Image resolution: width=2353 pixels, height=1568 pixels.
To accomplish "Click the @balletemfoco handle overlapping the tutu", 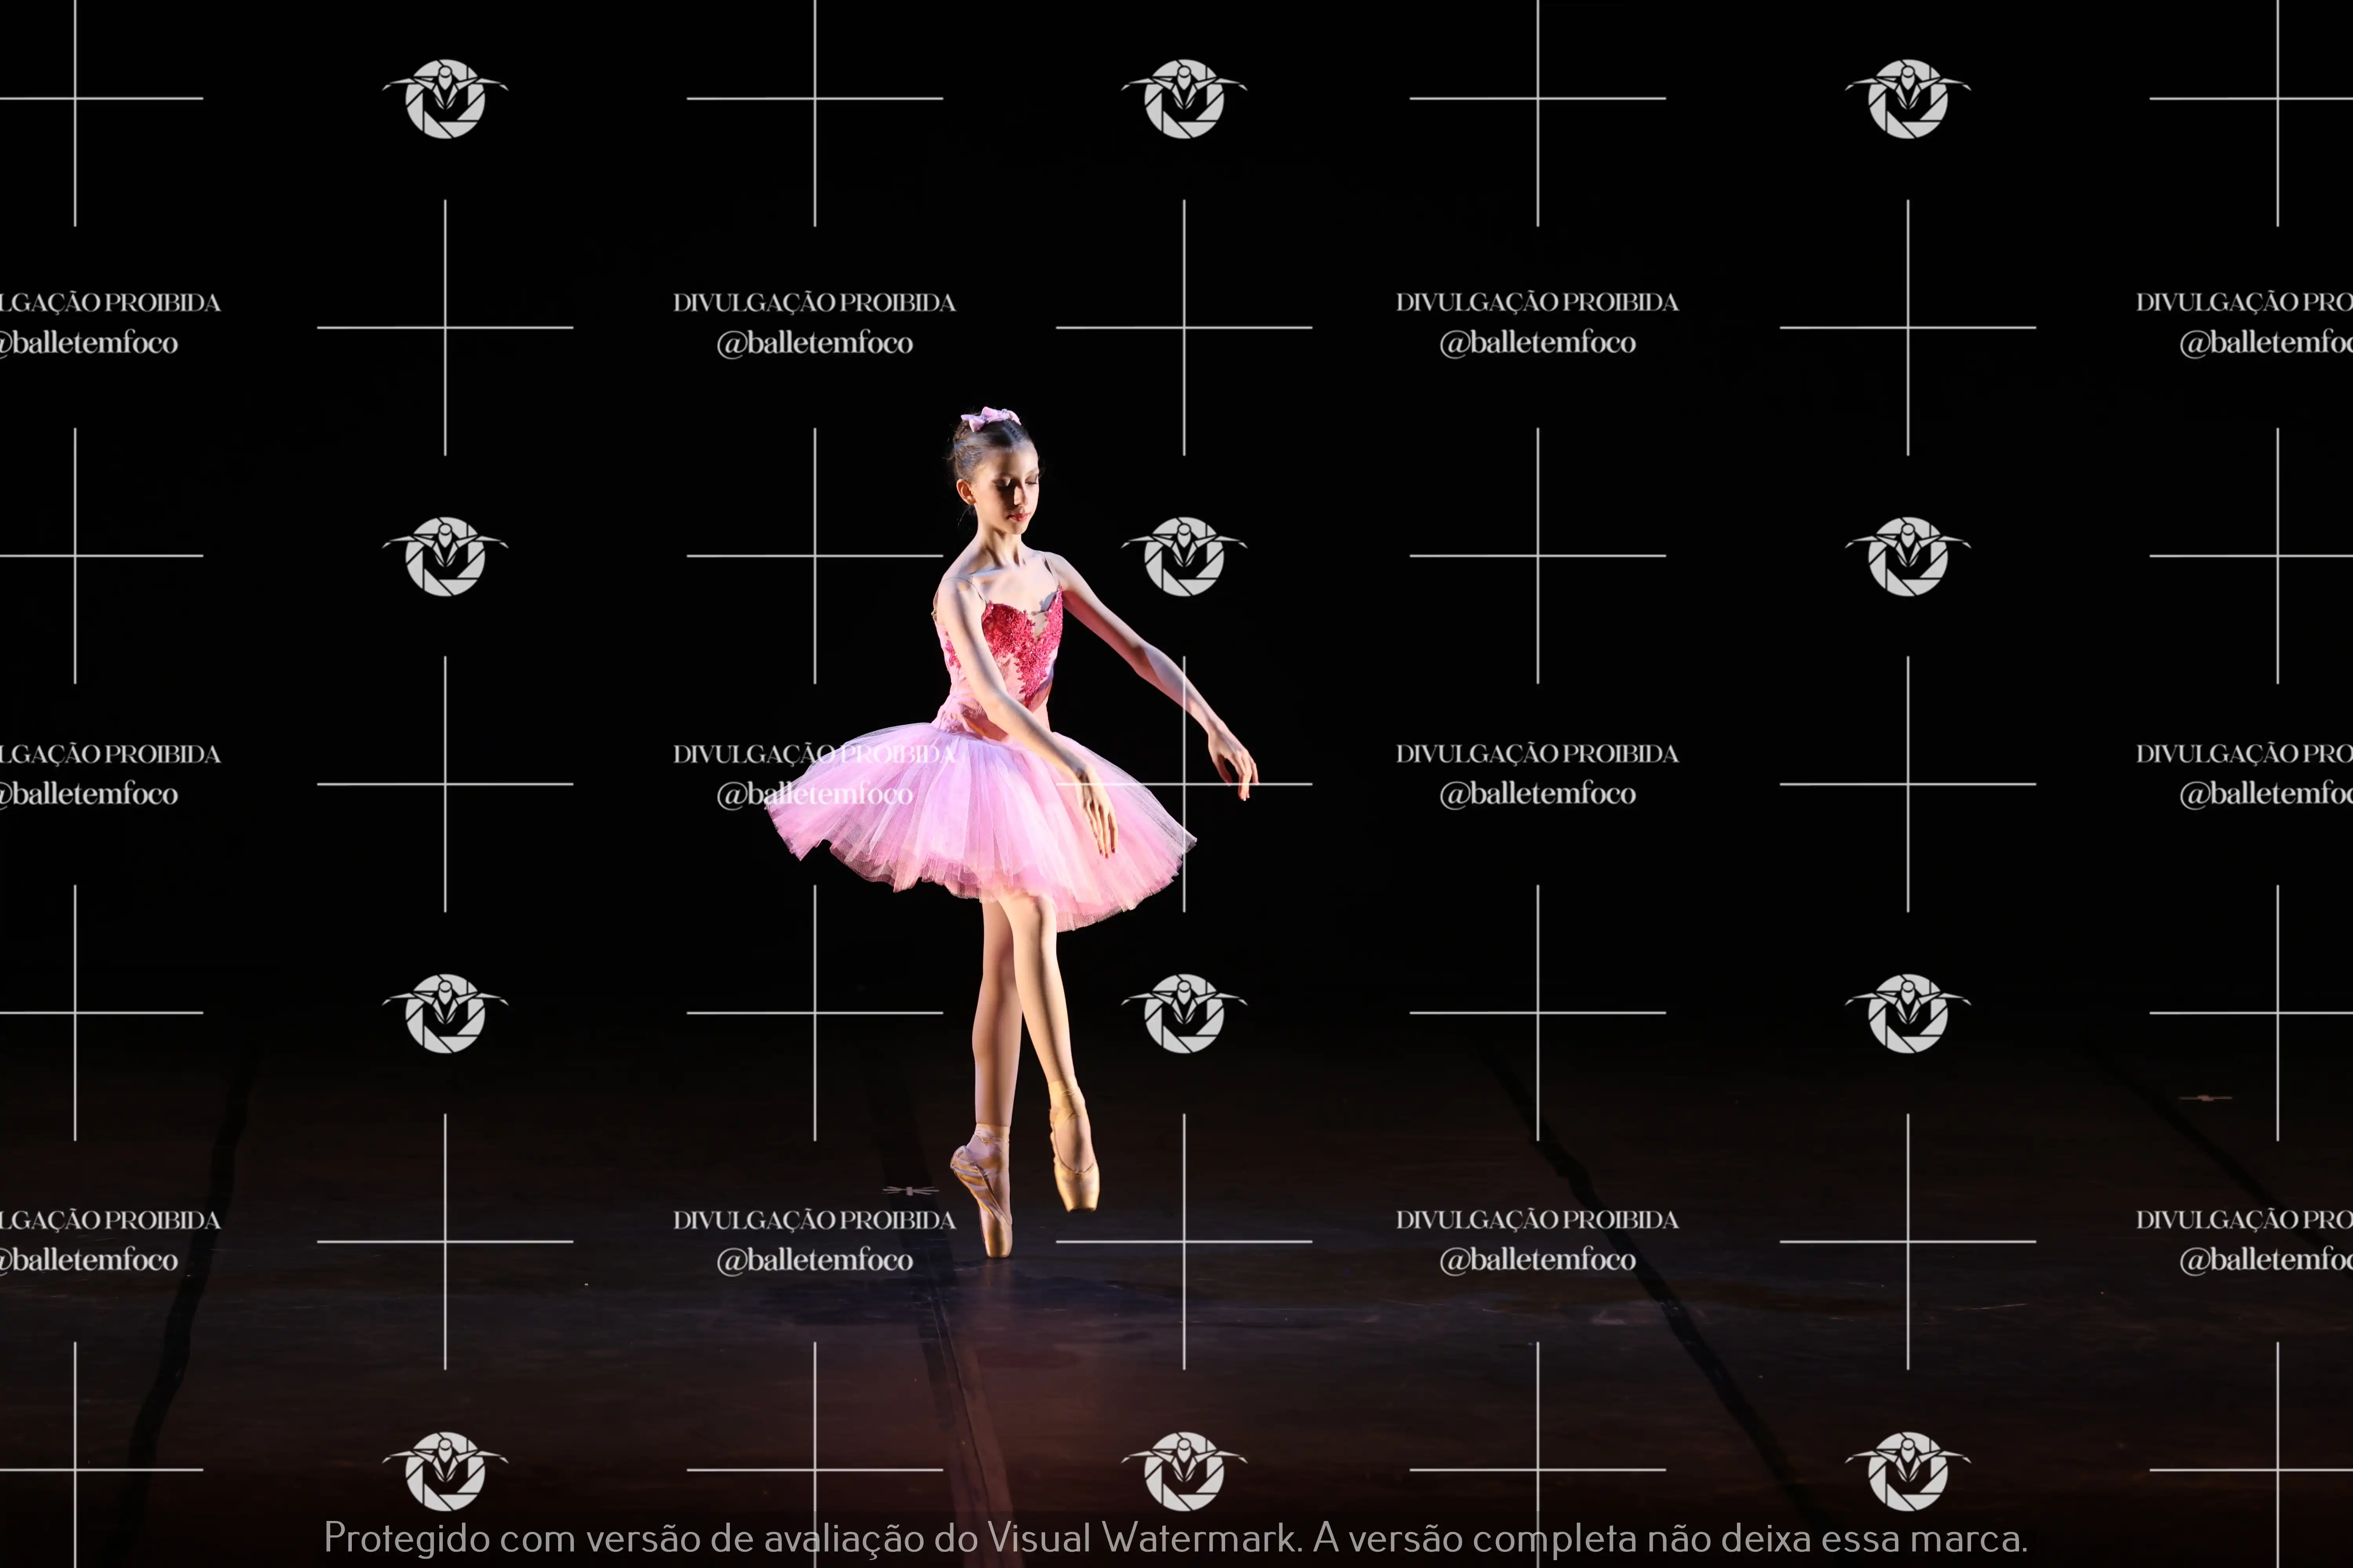I will 815,795.
